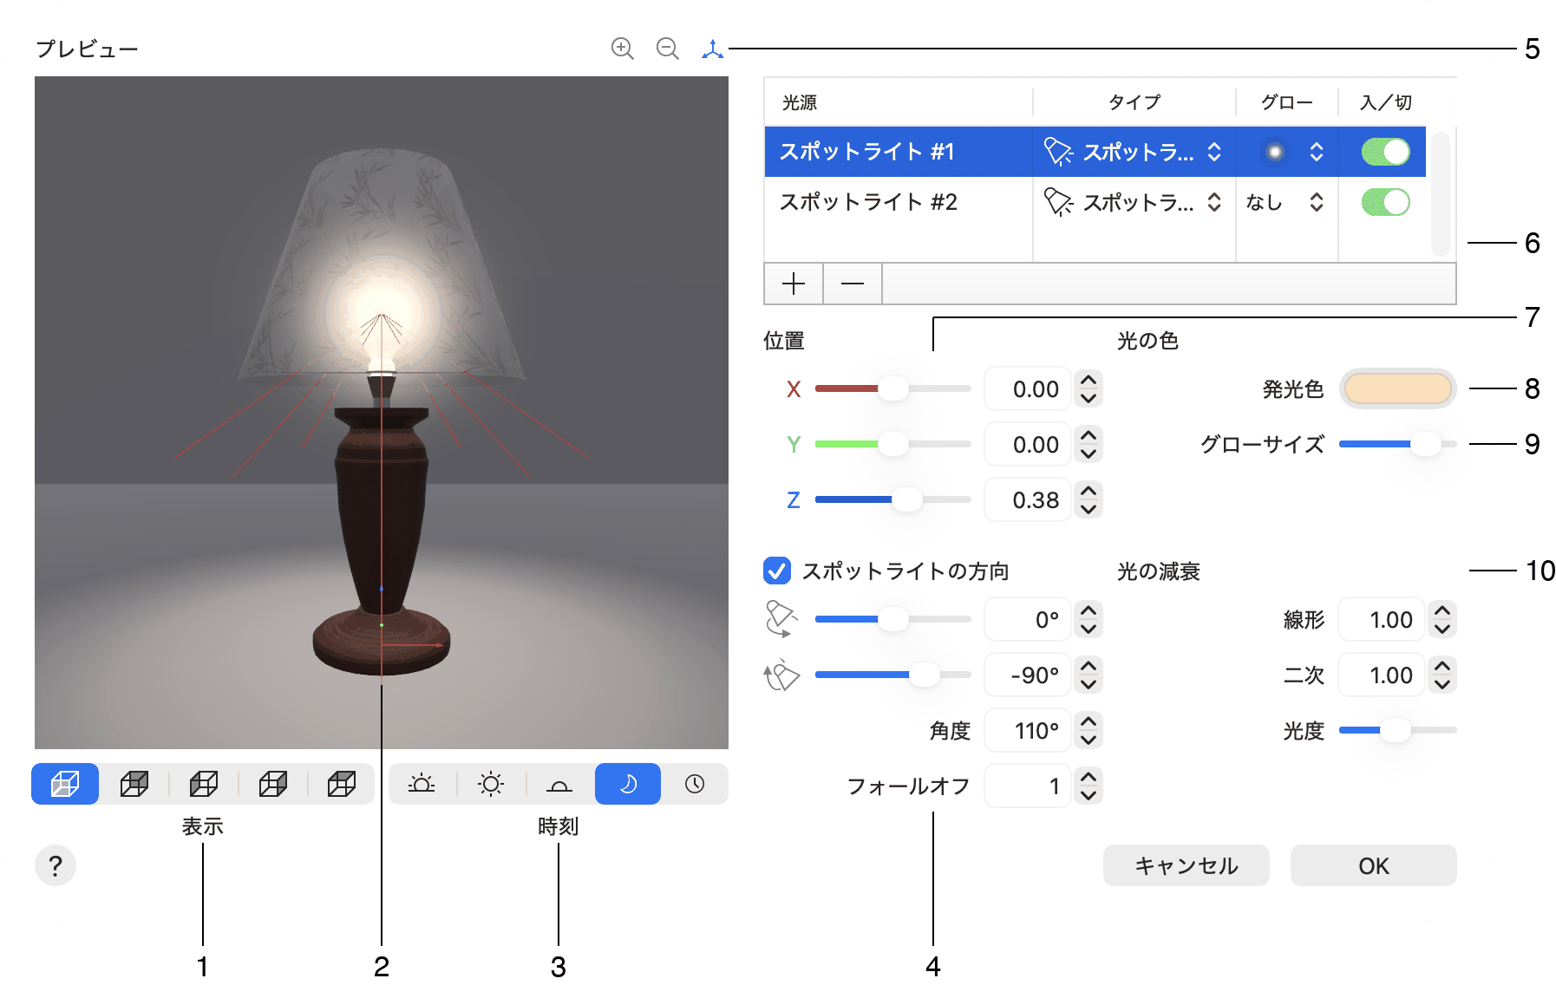The height and width of the screenshot is (985, 1556).
Task: Step the 0° rotation value
Action: point(1089,619)
